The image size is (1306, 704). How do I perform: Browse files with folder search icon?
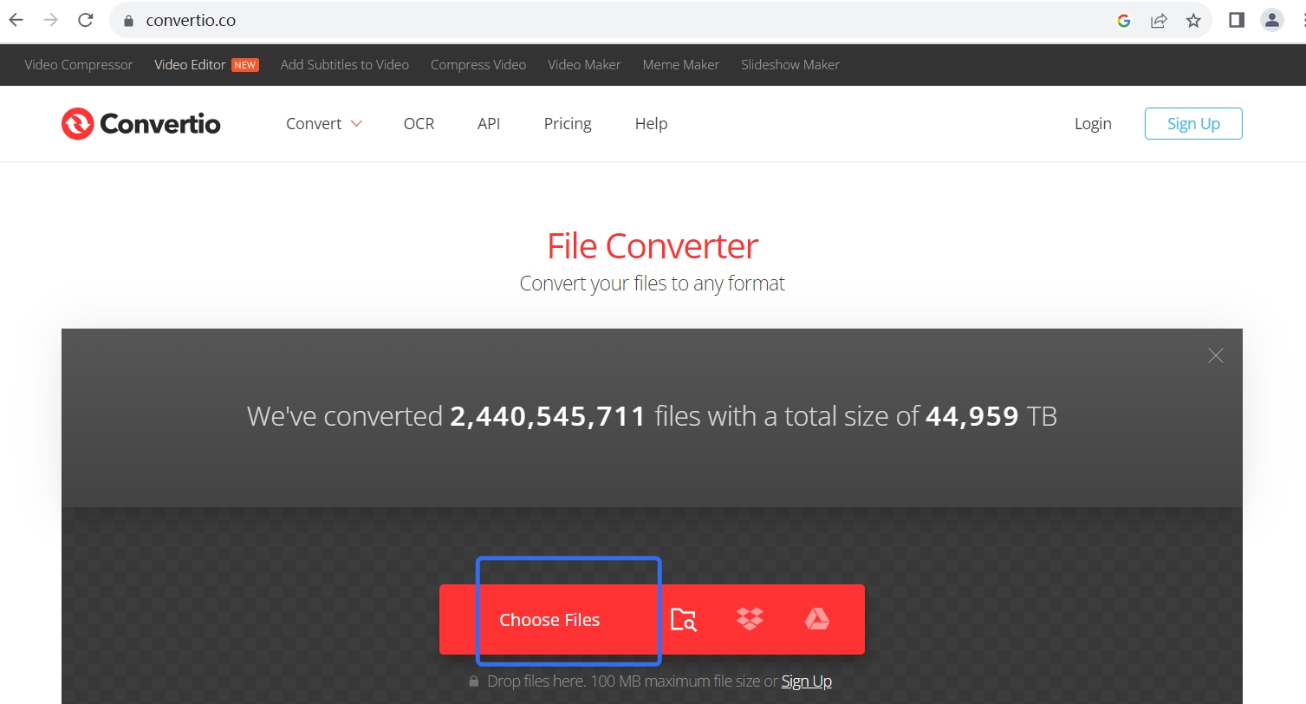click(684, 620)
